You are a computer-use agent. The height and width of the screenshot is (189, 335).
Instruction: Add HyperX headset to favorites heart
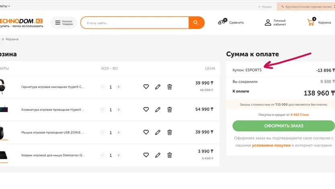point(146,87)
